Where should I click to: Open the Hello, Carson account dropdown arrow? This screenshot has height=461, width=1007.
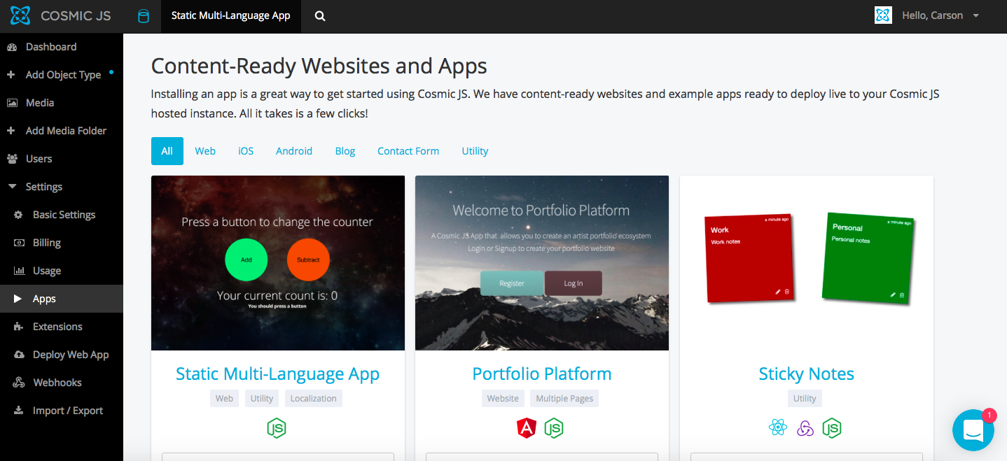(x=976, y=16)
